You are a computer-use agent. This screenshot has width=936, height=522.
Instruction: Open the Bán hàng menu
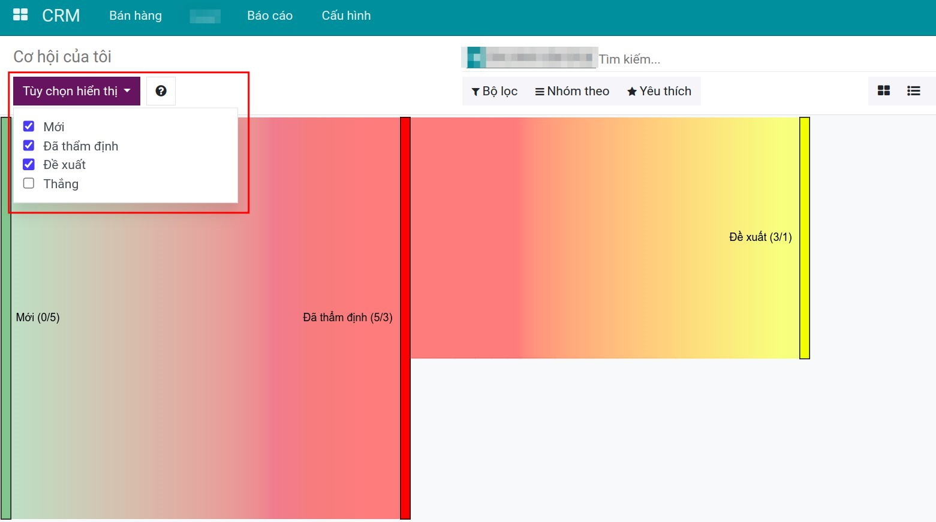coord(136,16)
